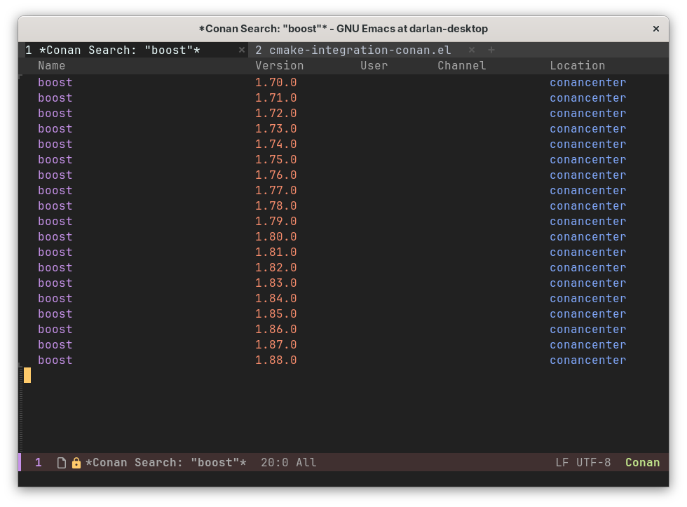
Task: Select version 1.71.0 cell
Action: [x=276, y=97]
